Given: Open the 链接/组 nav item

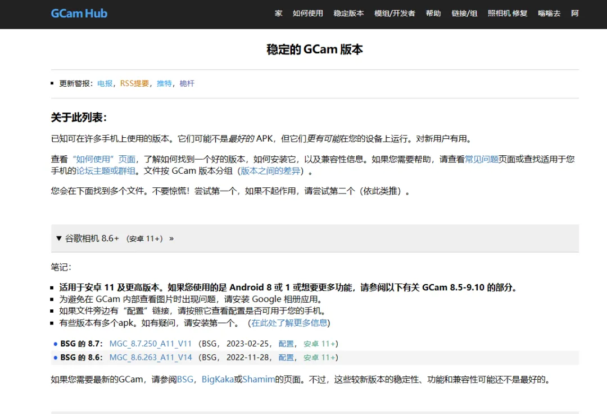Looking at the screenshot, I should pyautogui.click(x=464, y=13).
